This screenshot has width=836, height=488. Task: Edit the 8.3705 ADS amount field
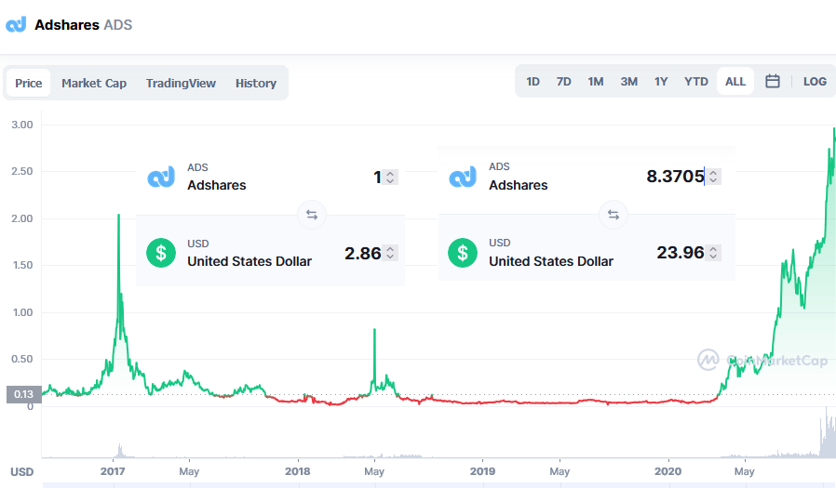coord(675,177)
